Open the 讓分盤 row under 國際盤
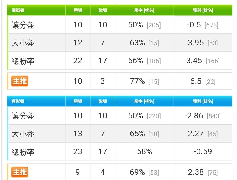237x180 pixels. 120,25
